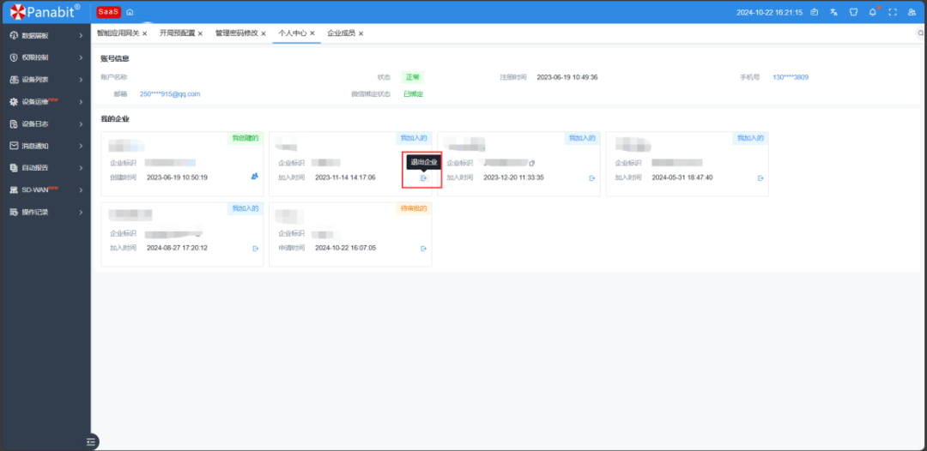Click the green 我创建的 card tag

click(245, 137)
